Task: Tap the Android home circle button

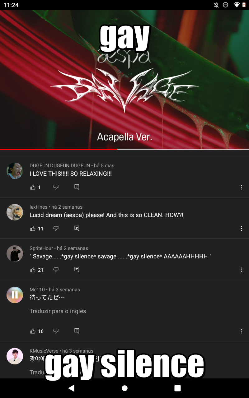Action: 125,388
